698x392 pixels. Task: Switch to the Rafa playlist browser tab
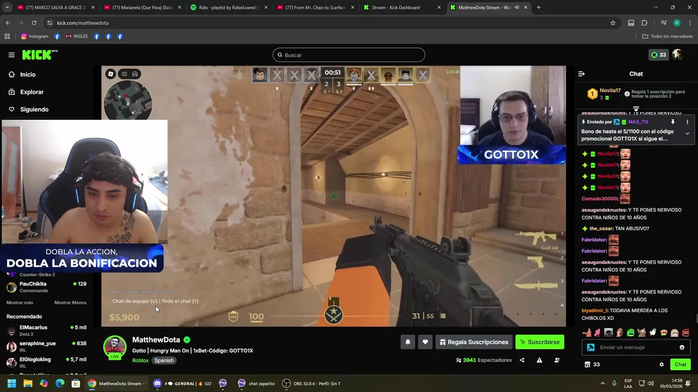tap(228, 8)
